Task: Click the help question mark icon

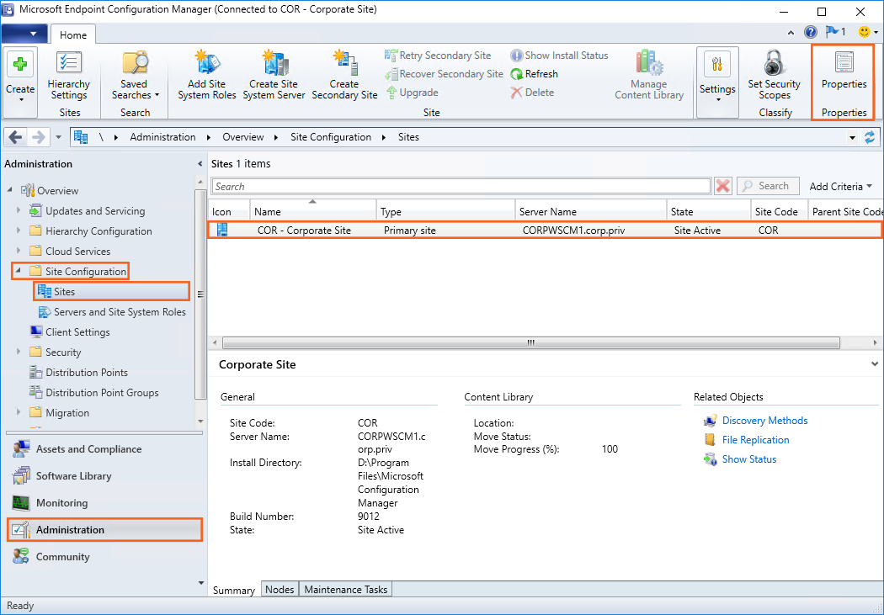Action: coord(811,33)
